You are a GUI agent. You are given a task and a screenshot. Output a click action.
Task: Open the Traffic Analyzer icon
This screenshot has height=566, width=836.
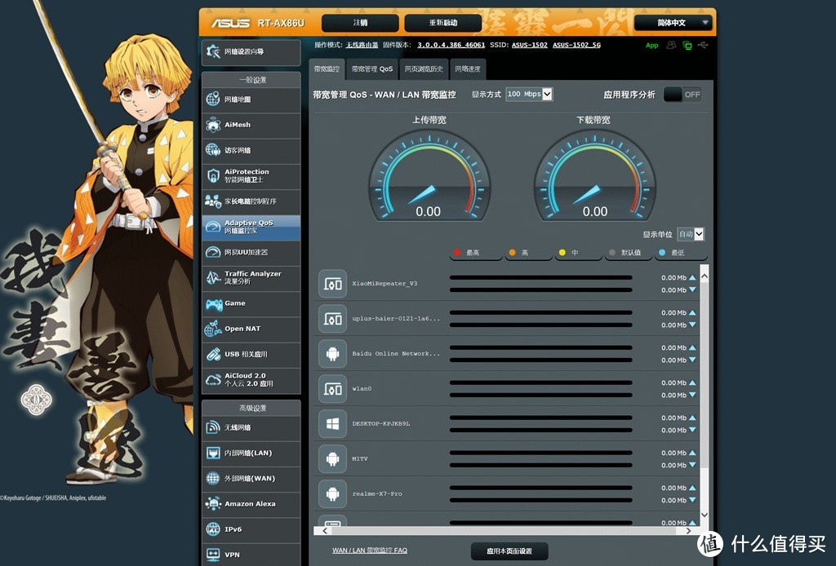(x=213, y=277)
